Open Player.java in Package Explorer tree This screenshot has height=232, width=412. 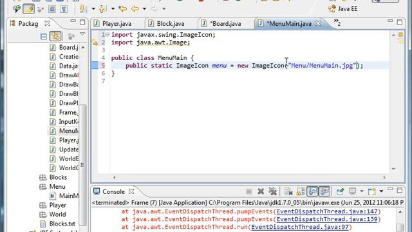[x=64, y=140]
